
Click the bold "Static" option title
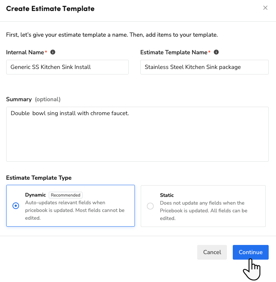(x=167, y=195)
